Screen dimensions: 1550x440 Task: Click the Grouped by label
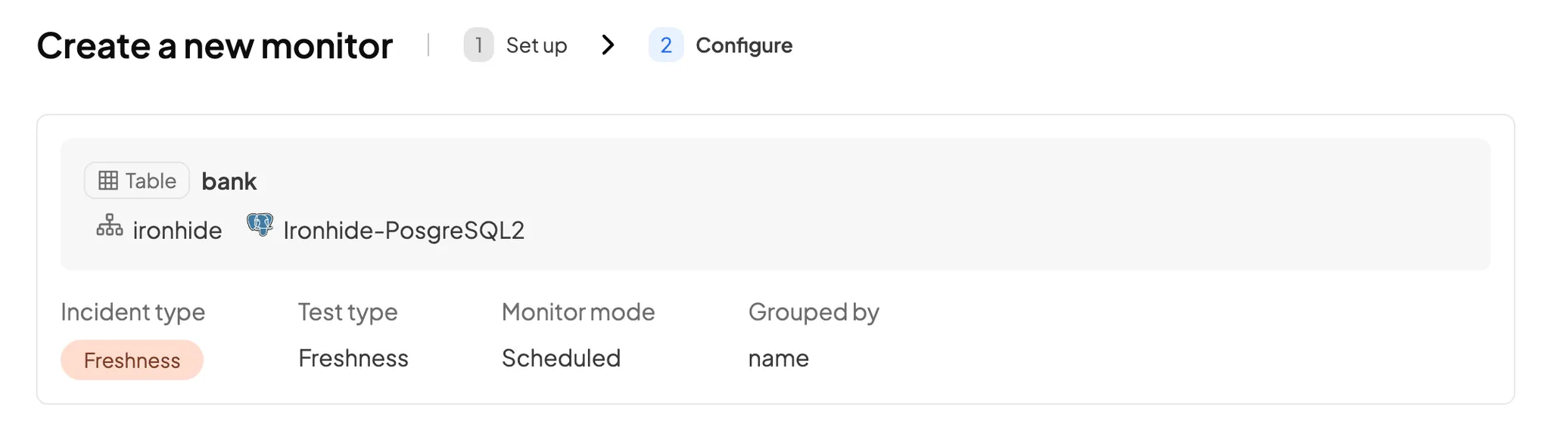[814, 312]
